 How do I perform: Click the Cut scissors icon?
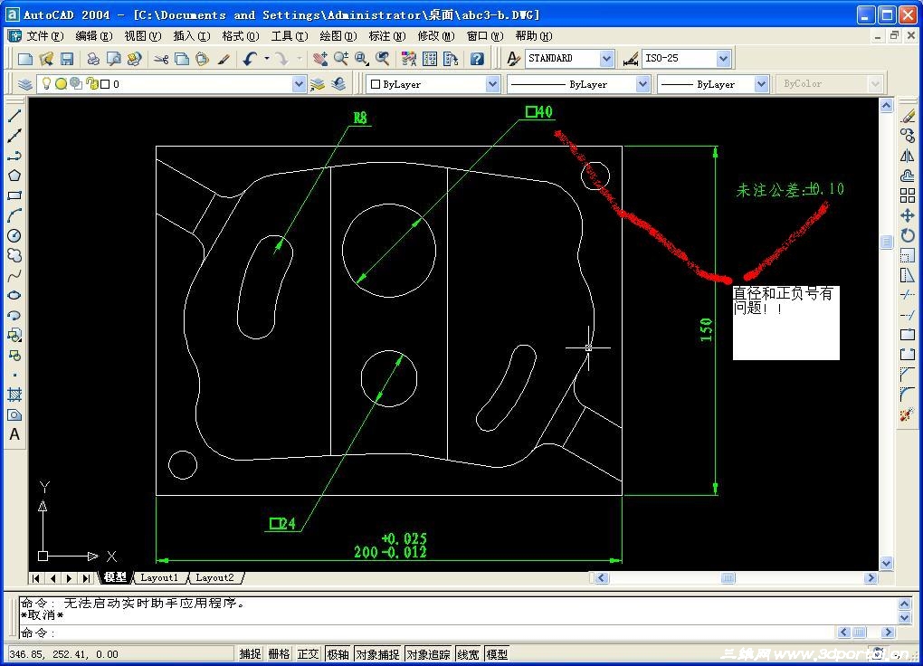point(161,58)
